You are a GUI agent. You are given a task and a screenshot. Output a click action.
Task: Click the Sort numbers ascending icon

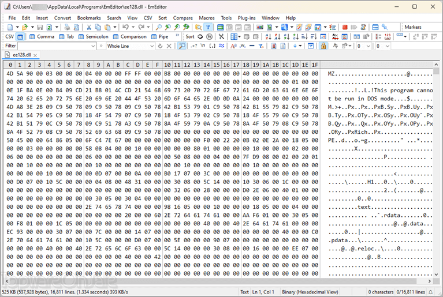click(286, 37)
